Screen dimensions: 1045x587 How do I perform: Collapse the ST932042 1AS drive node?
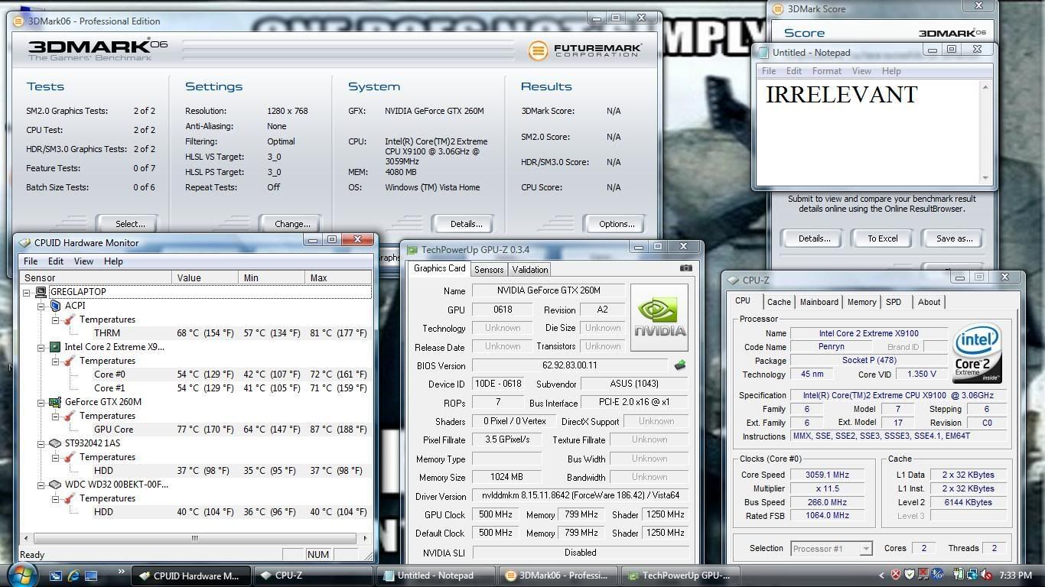click(41, 443)
